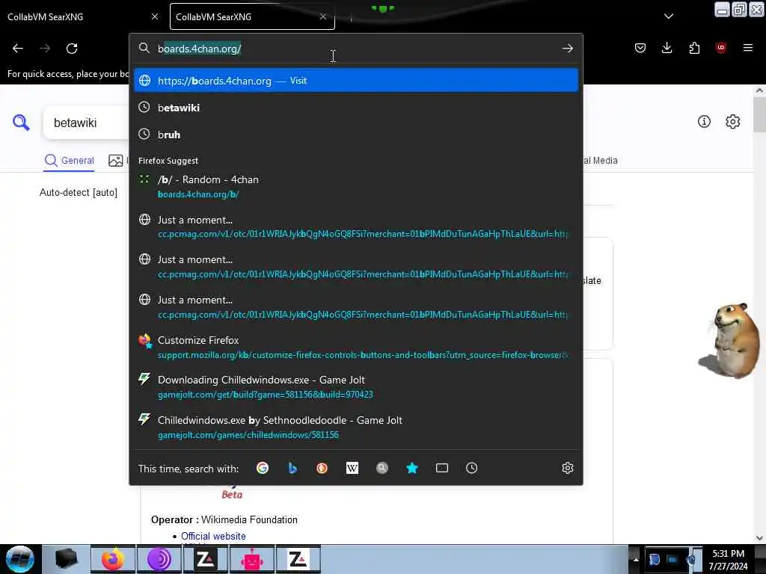This screenshot has height=574, width=766.
Task: Open the SearXNG info icon
Action: pyautogui.click(x=703, y=122)
